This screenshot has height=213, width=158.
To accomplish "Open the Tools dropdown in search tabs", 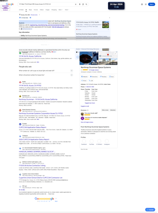I will tap(67, 10).
